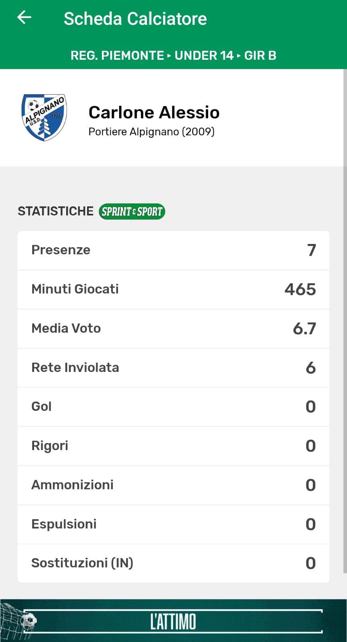
Task: Click the vertical scrollbar on the right edge
Action: point(345,321)
